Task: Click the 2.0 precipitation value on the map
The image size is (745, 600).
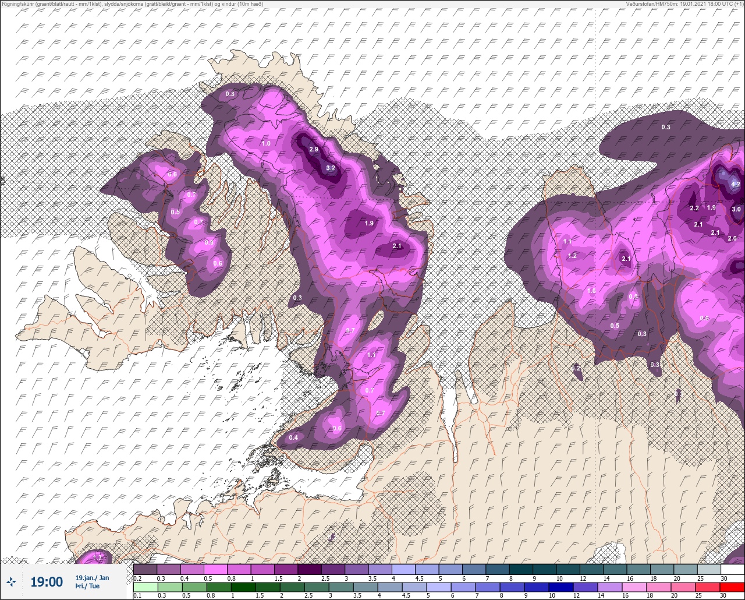Action: tap(732, 238)
